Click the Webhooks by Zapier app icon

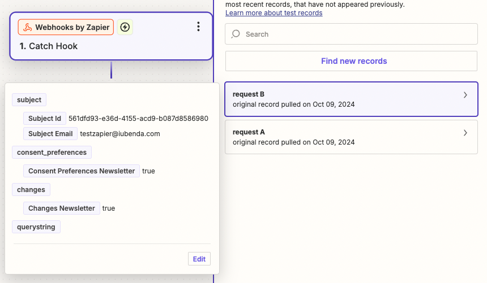(27, 27)
